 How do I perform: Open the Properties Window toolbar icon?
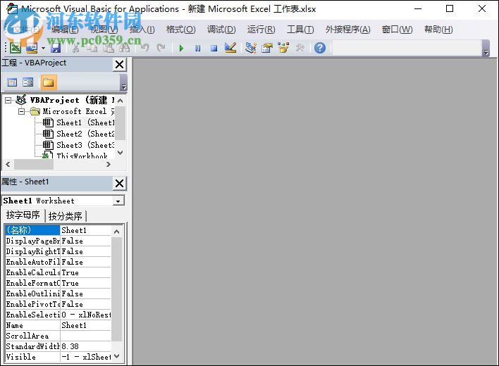pos(267,48)
